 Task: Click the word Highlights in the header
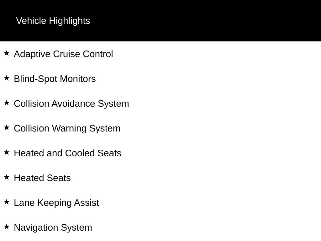(70, 21)
